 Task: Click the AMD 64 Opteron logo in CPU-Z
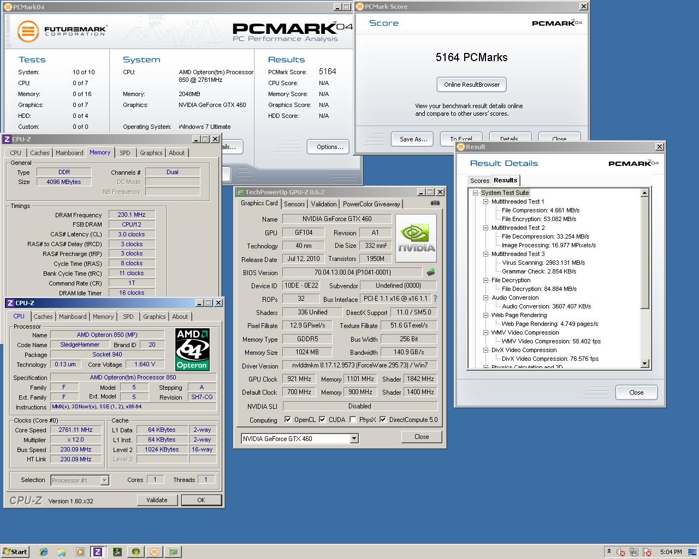coord(192,350)
